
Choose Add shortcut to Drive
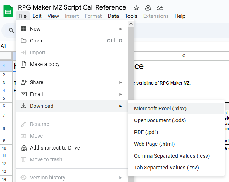pyautogui.click(x=72, y=148)
